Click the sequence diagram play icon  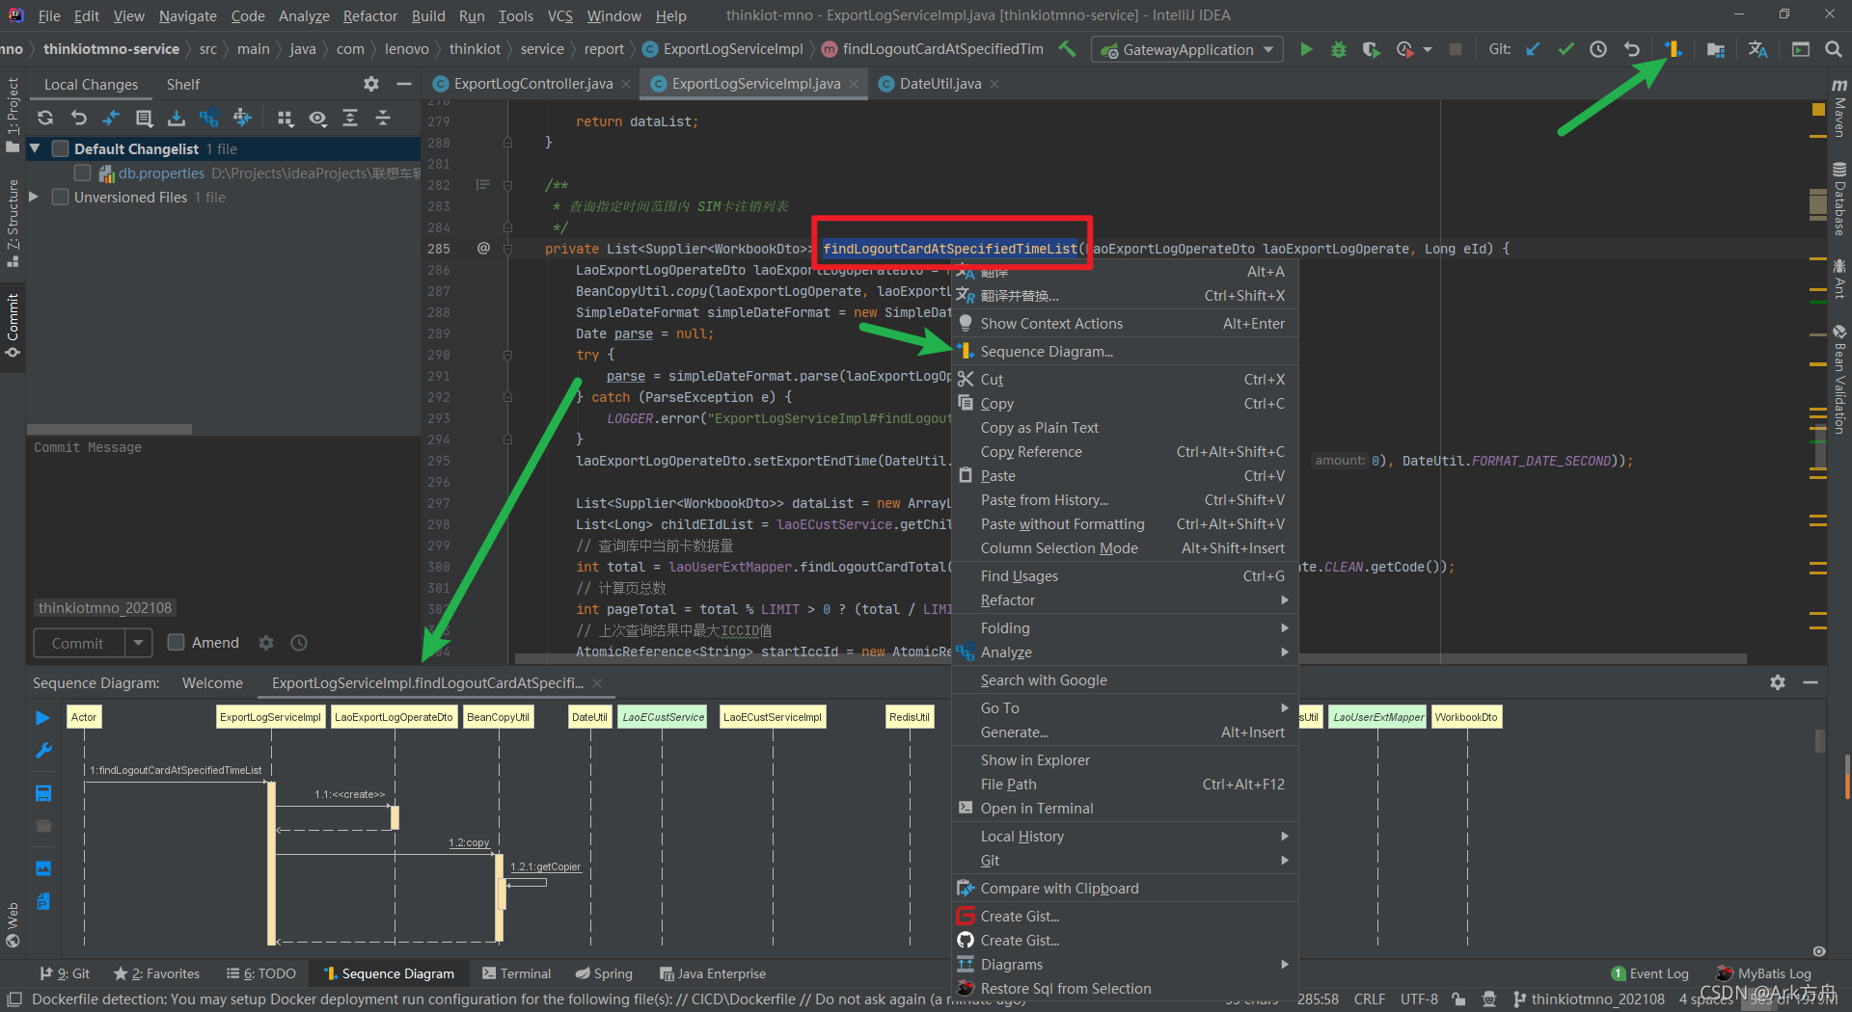(42, 718)
